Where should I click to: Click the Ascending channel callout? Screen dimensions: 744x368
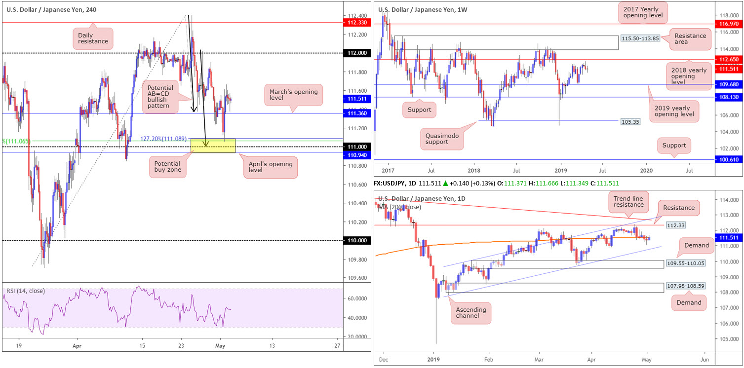(471, 313)
